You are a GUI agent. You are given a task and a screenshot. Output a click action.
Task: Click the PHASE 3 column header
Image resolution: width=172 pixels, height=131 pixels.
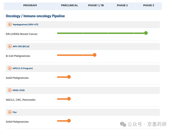click(x=149, y=5)
